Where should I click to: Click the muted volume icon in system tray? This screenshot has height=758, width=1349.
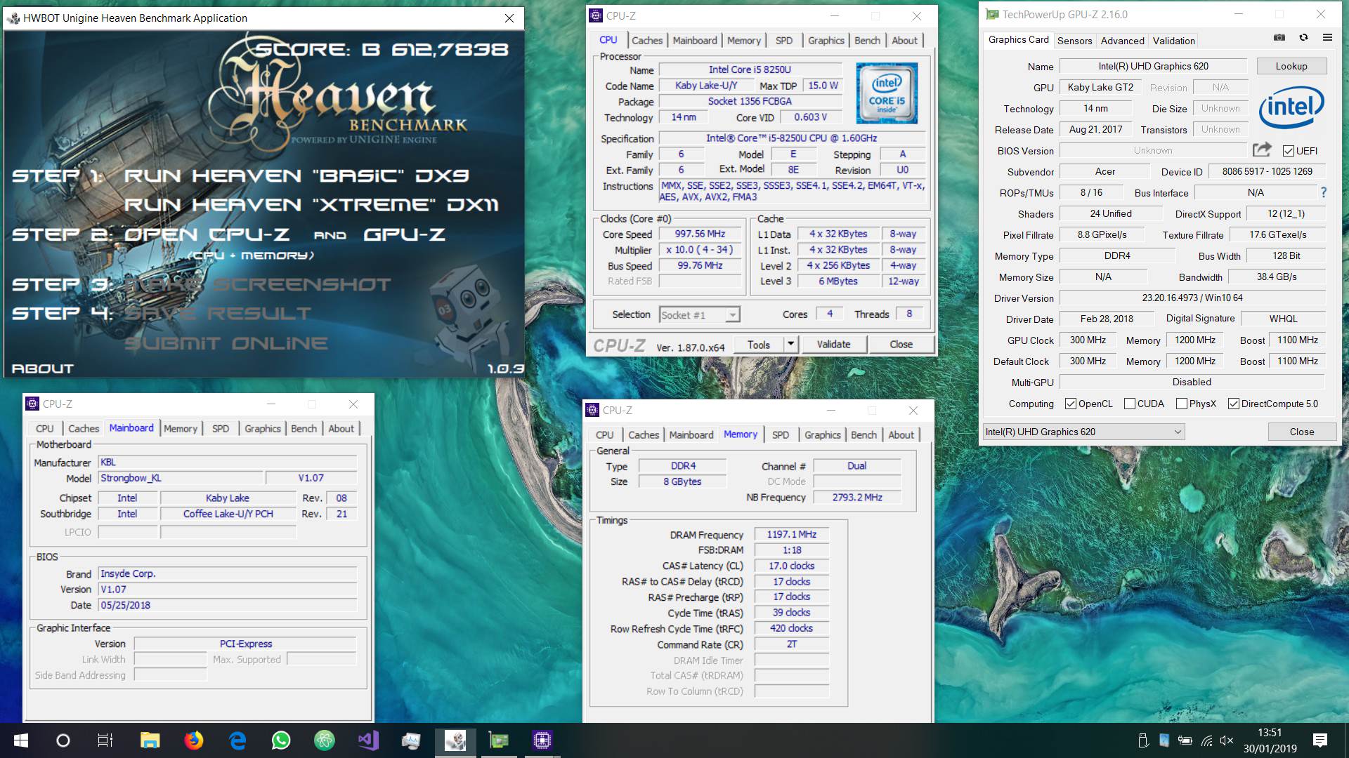(x=1227, y=740)
